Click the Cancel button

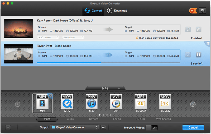click(193, 127)
